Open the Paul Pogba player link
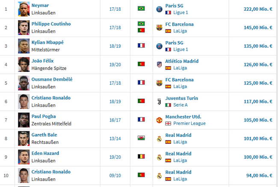This screenshot has height=187, width=278. pos(44,116)
